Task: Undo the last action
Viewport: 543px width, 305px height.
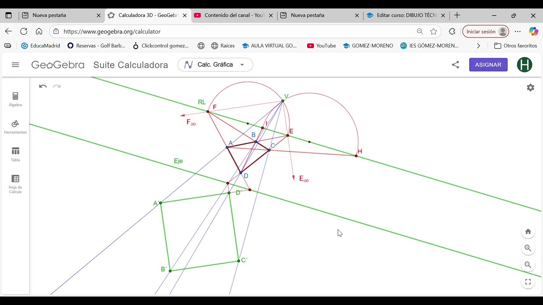Action: [43, 86]
